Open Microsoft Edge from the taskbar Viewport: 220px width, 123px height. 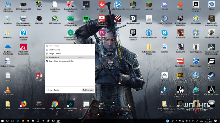[x=17, y=121]
